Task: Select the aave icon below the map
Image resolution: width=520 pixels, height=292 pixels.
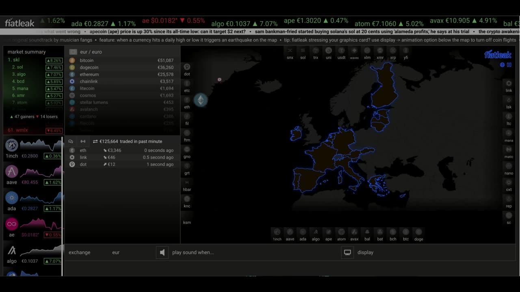Action: 290,232
